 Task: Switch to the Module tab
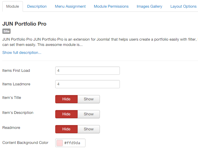click(13, 6)
